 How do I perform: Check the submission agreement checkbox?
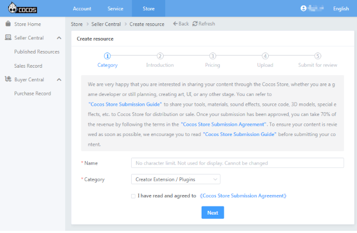(x=133, y=196)
